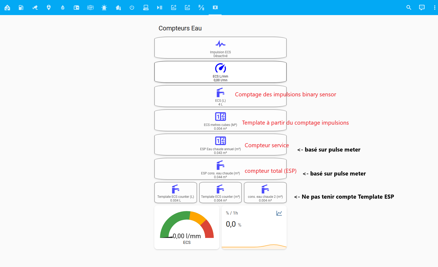Switch to the mailbox tab

pos(76,8)
